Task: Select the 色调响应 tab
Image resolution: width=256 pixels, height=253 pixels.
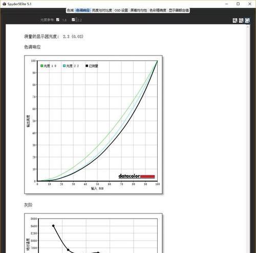Action: pos(82,10)
